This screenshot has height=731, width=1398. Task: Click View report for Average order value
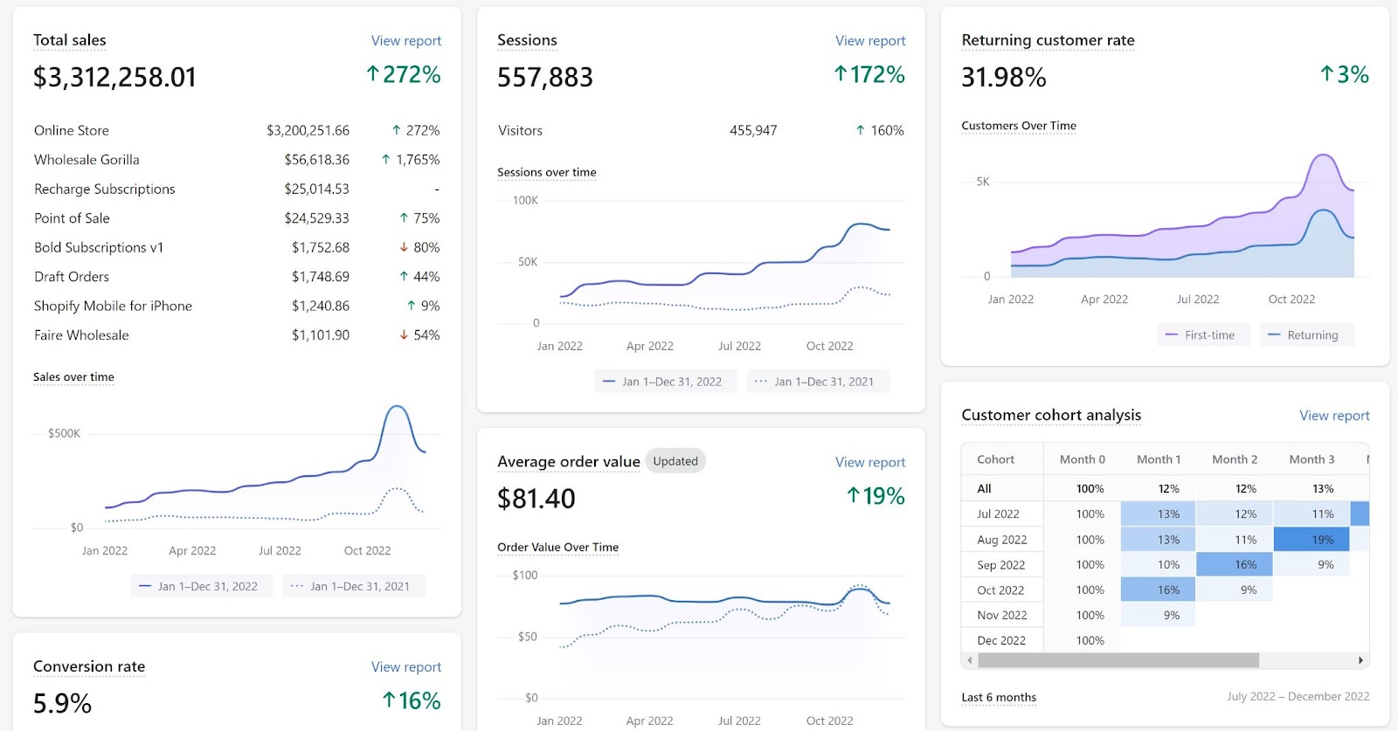pos(870,462)
